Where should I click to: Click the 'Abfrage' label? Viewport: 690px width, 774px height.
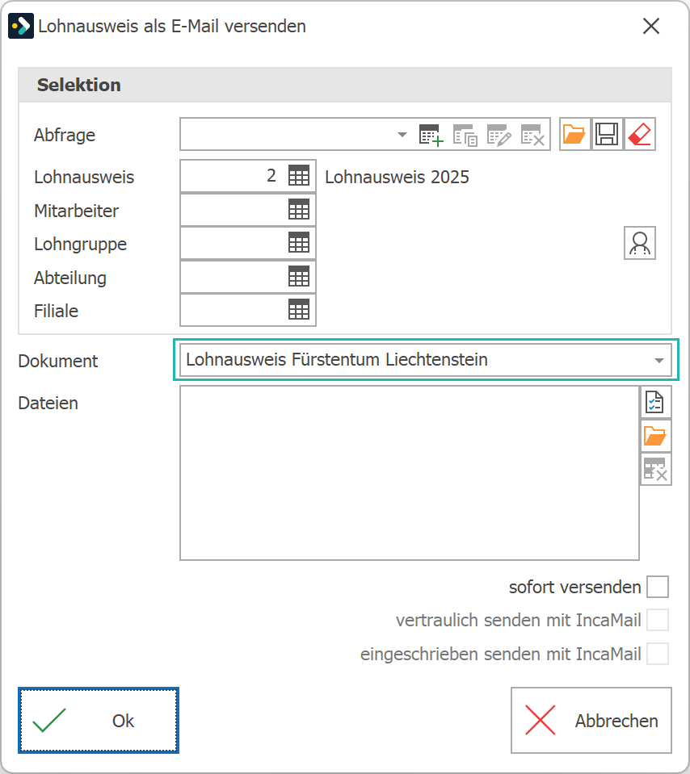pos(65,135)
